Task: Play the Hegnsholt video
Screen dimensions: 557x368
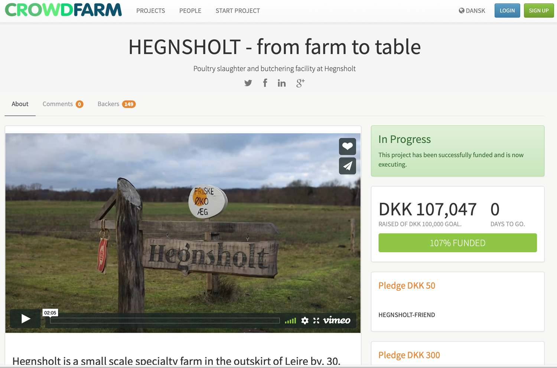Action: coord(25,319)
